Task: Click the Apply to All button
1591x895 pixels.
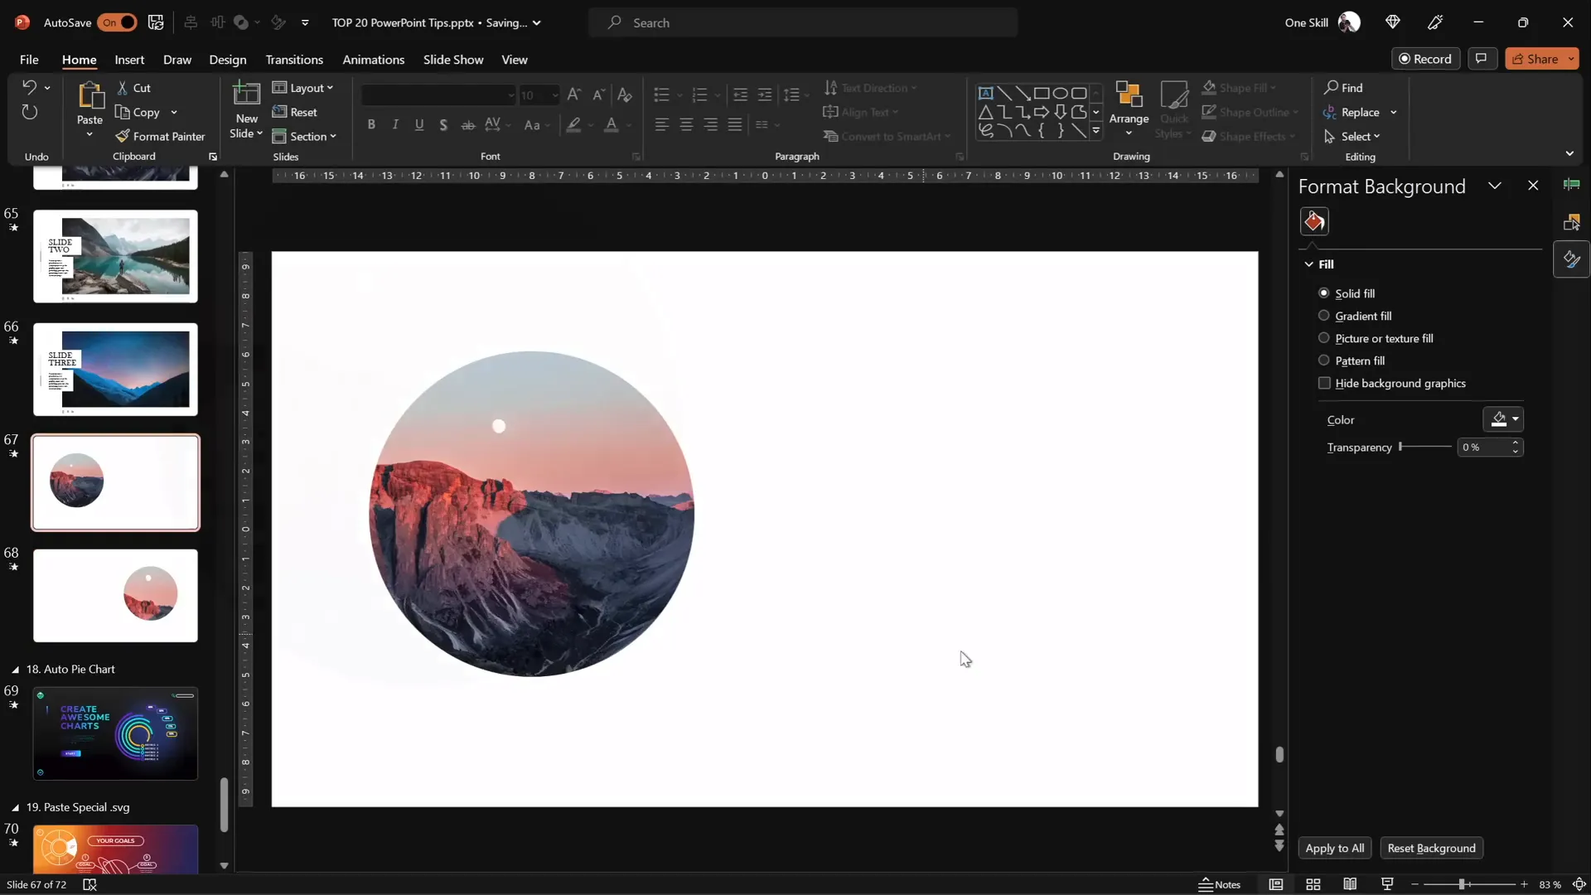Action: coord(1335,848)
